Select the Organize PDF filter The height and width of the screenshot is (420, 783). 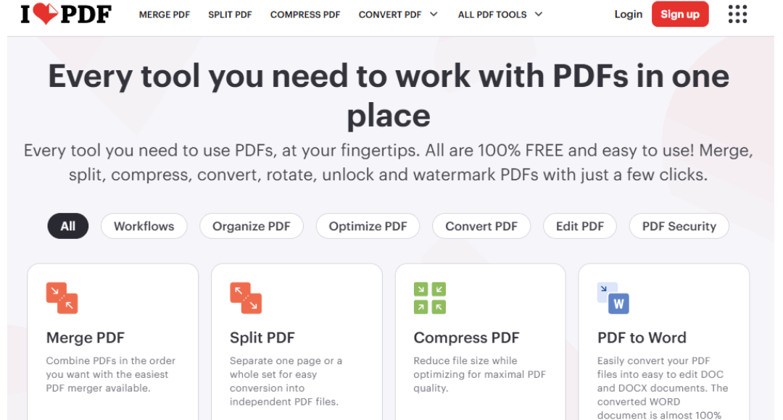(x=252, y=226)
